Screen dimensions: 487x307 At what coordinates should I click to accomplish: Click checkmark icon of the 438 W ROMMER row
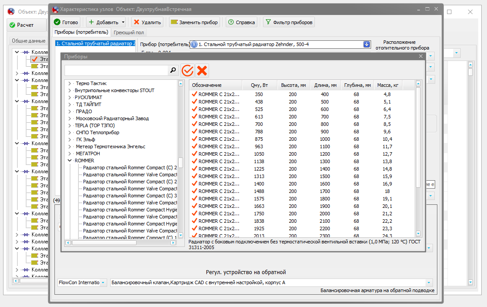195,101
